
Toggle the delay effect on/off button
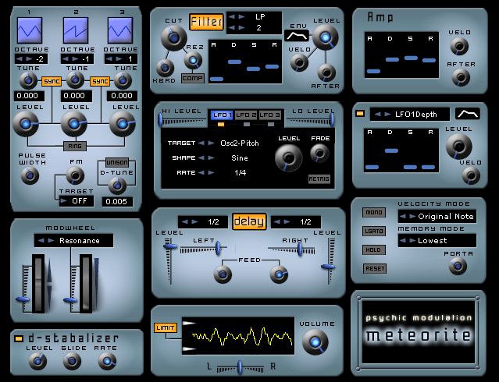pyautogui.click(x=248, y=221)
